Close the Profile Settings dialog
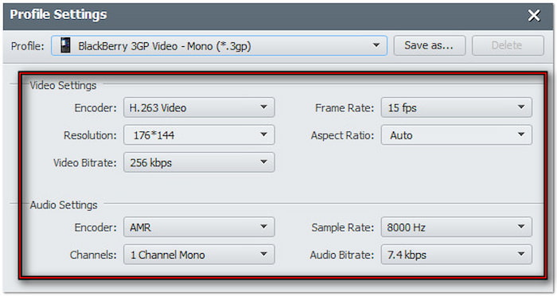The image size is (557, 296). 534,15
